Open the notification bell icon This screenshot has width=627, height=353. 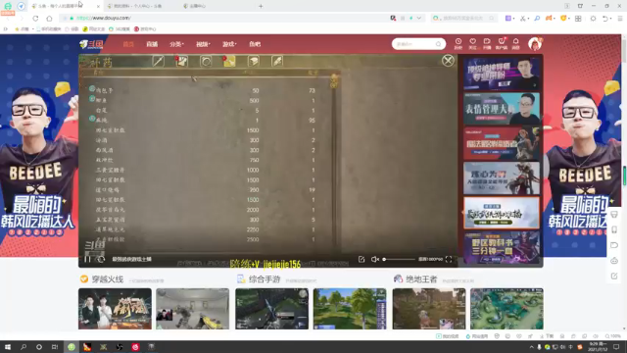516,43
